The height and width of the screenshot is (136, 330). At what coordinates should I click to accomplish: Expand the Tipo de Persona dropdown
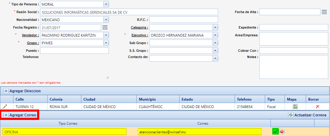click(106, 4)
